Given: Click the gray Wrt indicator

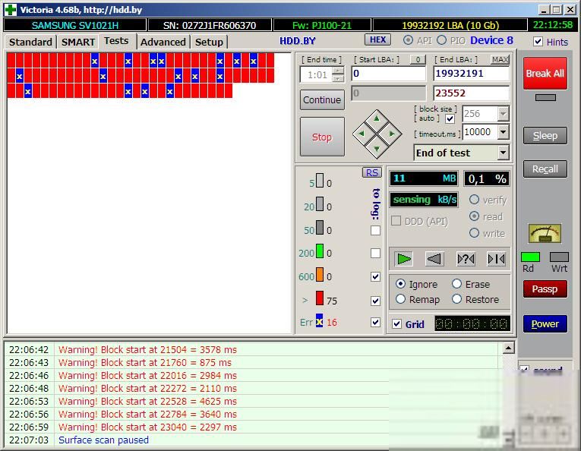Looking at the screenshot, I should coord(559,257).
